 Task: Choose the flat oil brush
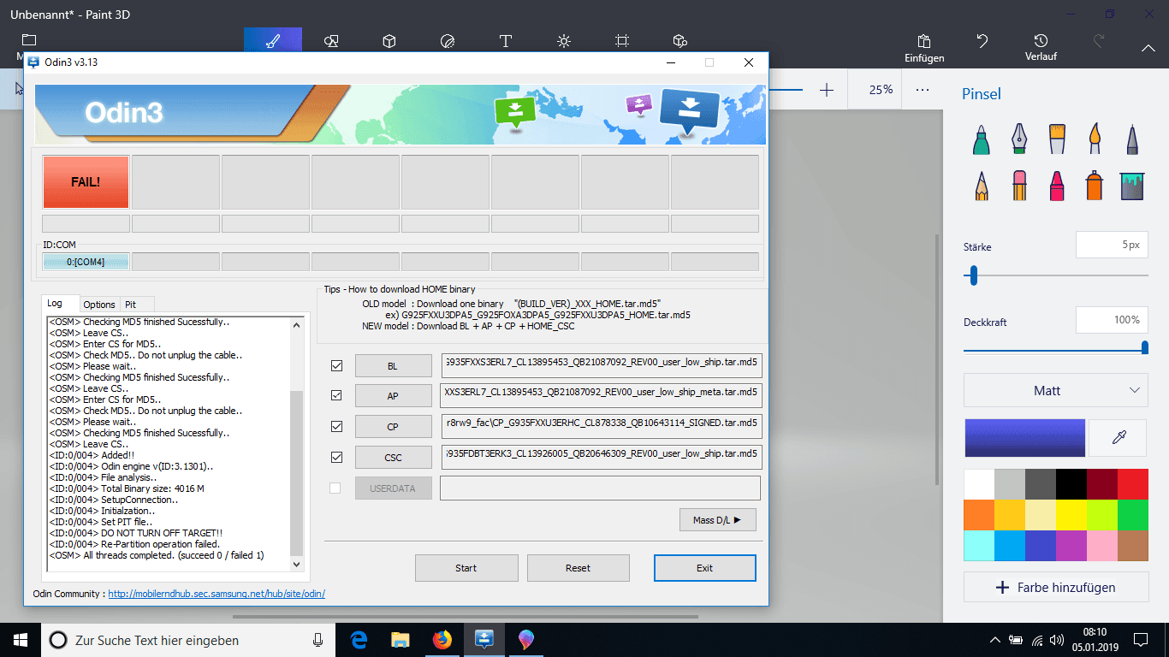click(x=1057, y=139)
